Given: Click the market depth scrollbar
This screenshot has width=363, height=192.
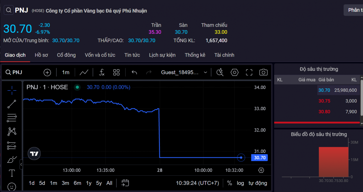Looking at the screenshot, I should pyautogui.click(x=361, y=98).
